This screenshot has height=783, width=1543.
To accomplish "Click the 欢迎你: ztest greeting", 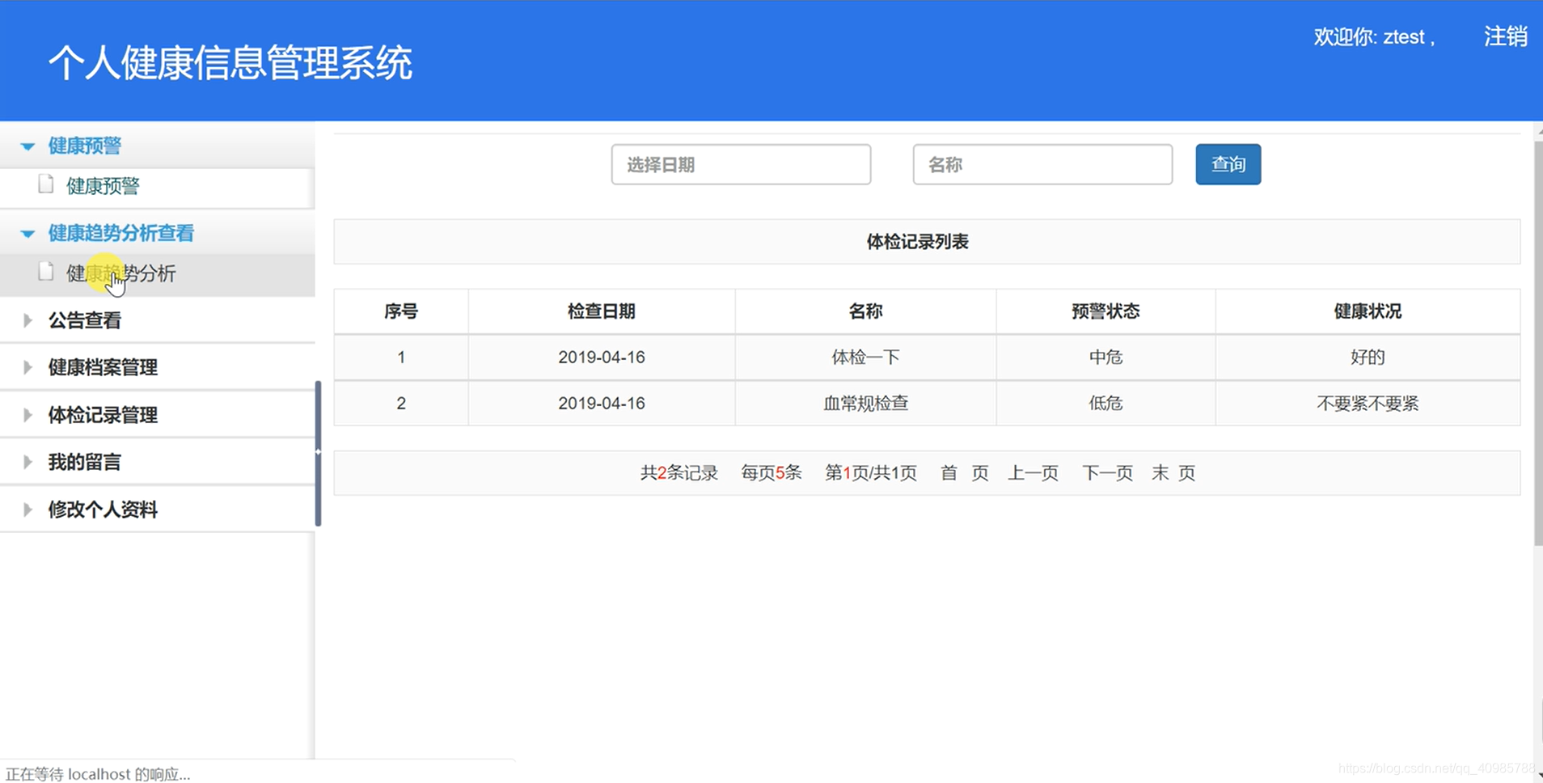I will (1374, 37).
